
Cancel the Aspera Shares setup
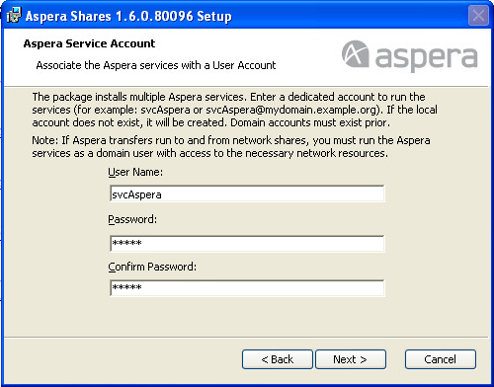point(441,359)
